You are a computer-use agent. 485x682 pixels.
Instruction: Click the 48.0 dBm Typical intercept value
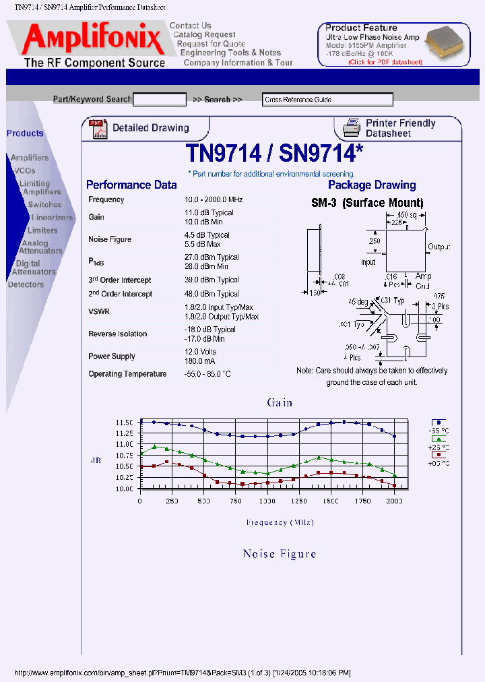[212, 294]
